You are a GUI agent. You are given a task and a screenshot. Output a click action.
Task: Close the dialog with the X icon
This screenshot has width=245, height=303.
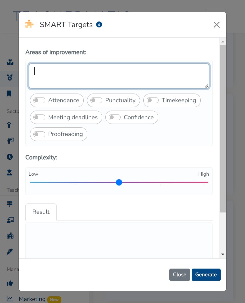[x=217, y=25]
